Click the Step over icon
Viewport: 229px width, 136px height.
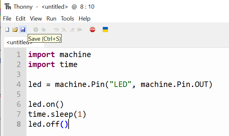click(56, 30)
